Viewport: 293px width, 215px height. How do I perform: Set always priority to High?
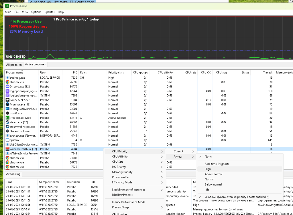point(240,169)
